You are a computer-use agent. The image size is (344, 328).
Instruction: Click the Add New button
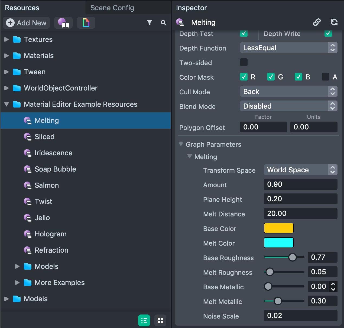point(27,23)
